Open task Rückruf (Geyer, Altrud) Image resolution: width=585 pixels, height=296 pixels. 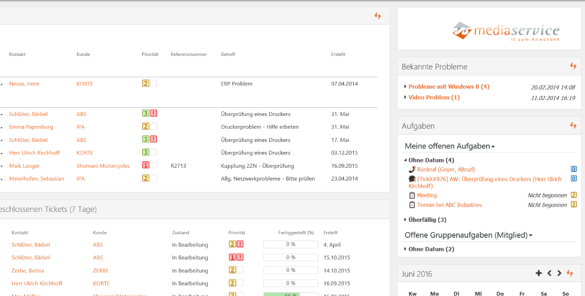pos(446,169)
